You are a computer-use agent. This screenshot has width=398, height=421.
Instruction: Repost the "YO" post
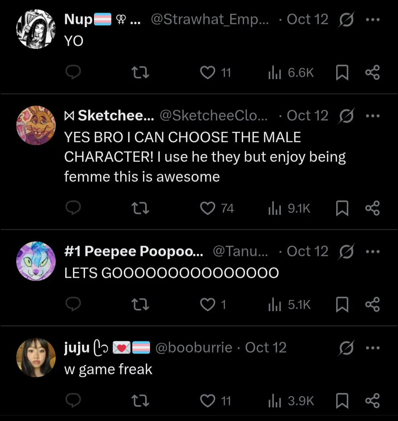pyautogui.click(x=140, y=73)
